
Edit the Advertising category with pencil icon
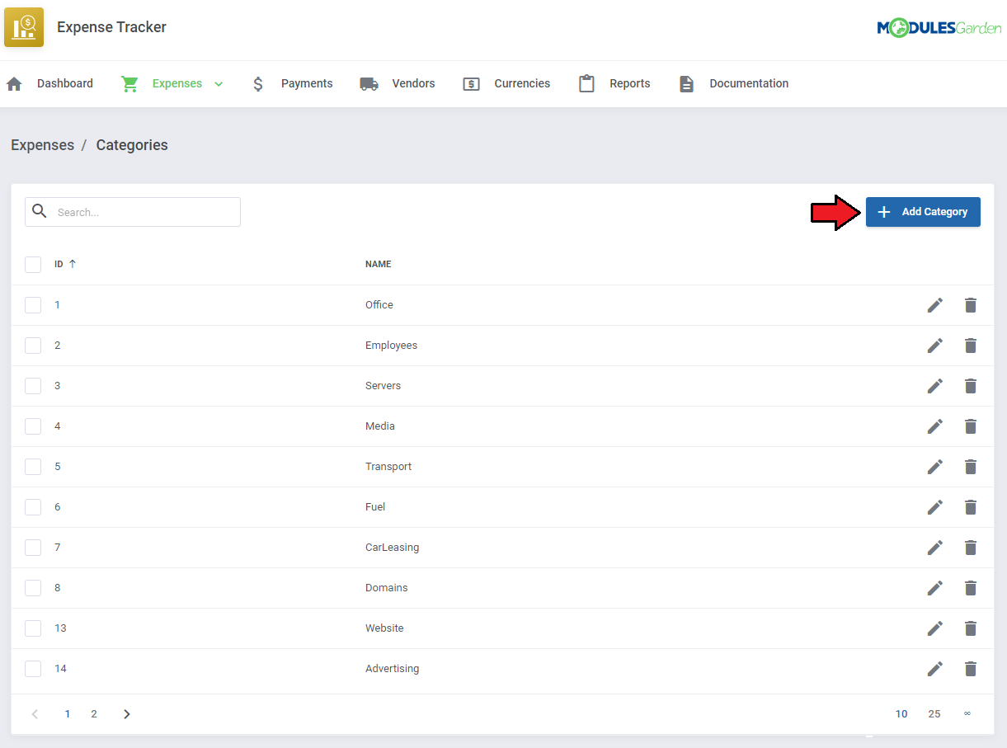coord(934,669)
